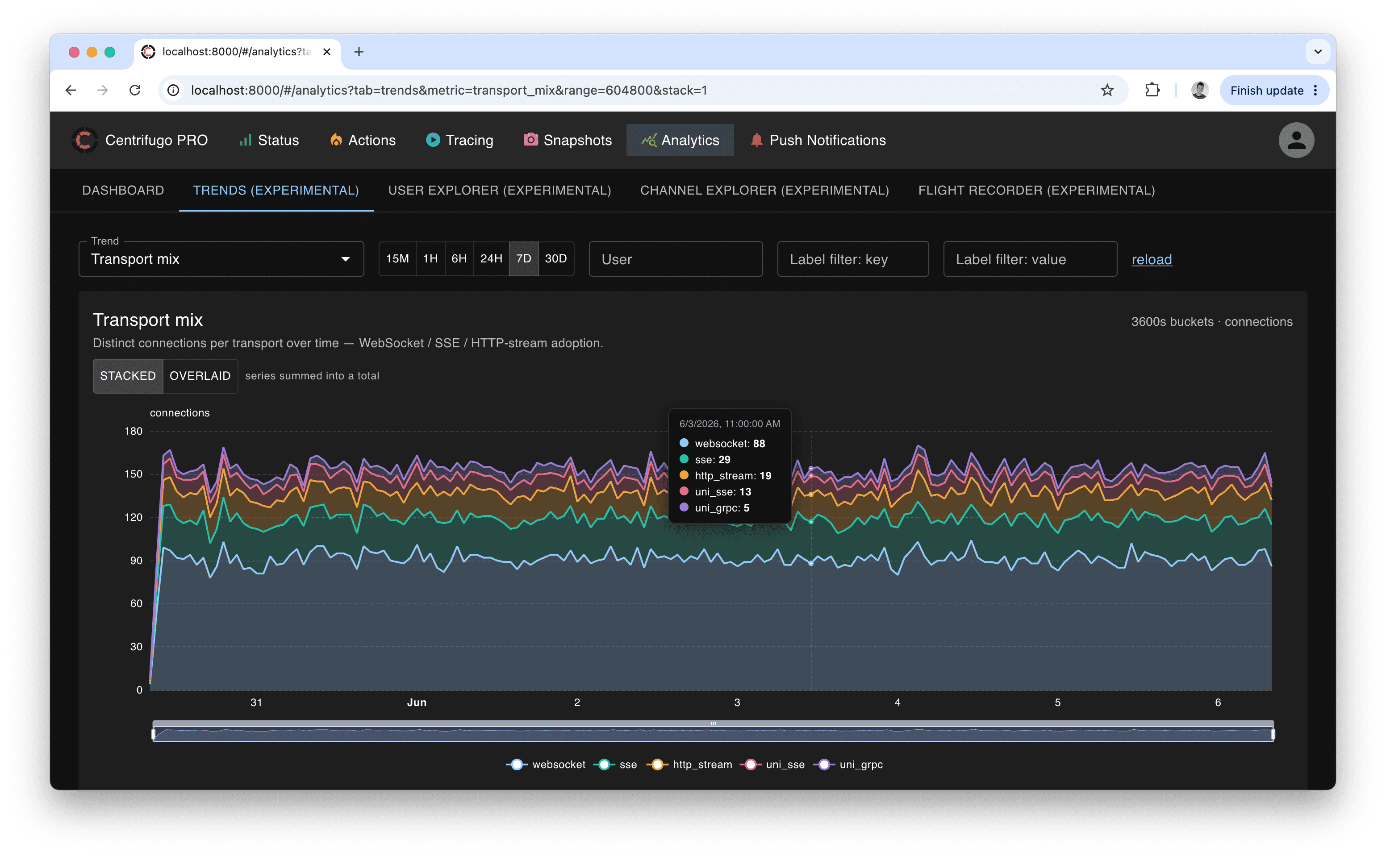Open the Status page bar-chart icon
Viewport: 1386px width, 856px height.
[x=245, y=140]
